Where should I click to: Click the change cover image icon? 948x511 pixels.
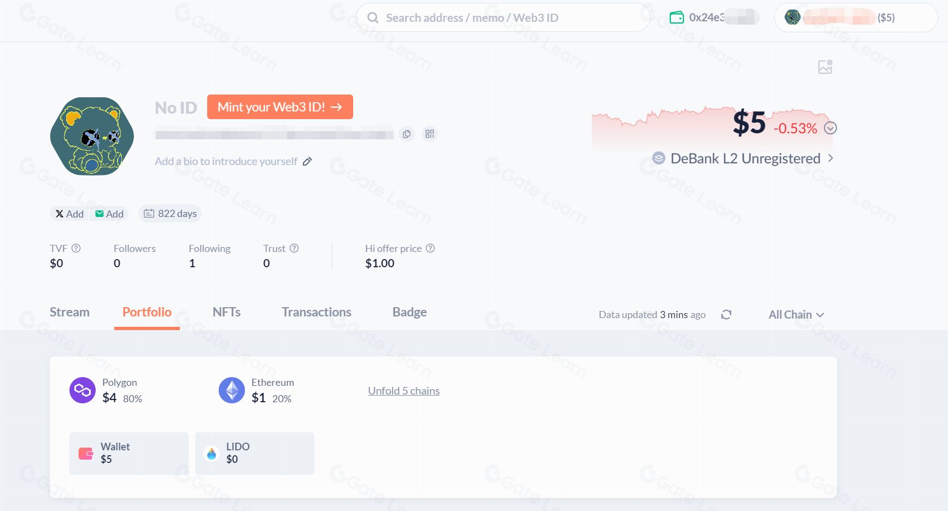click(825, 67)
